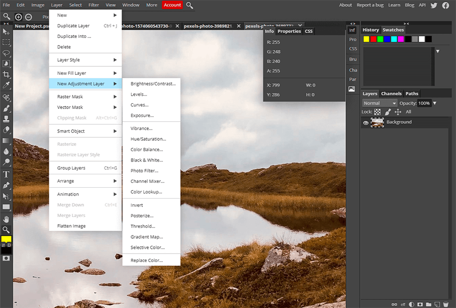
Task: Select the Move tool
Action: pos(6,32)
